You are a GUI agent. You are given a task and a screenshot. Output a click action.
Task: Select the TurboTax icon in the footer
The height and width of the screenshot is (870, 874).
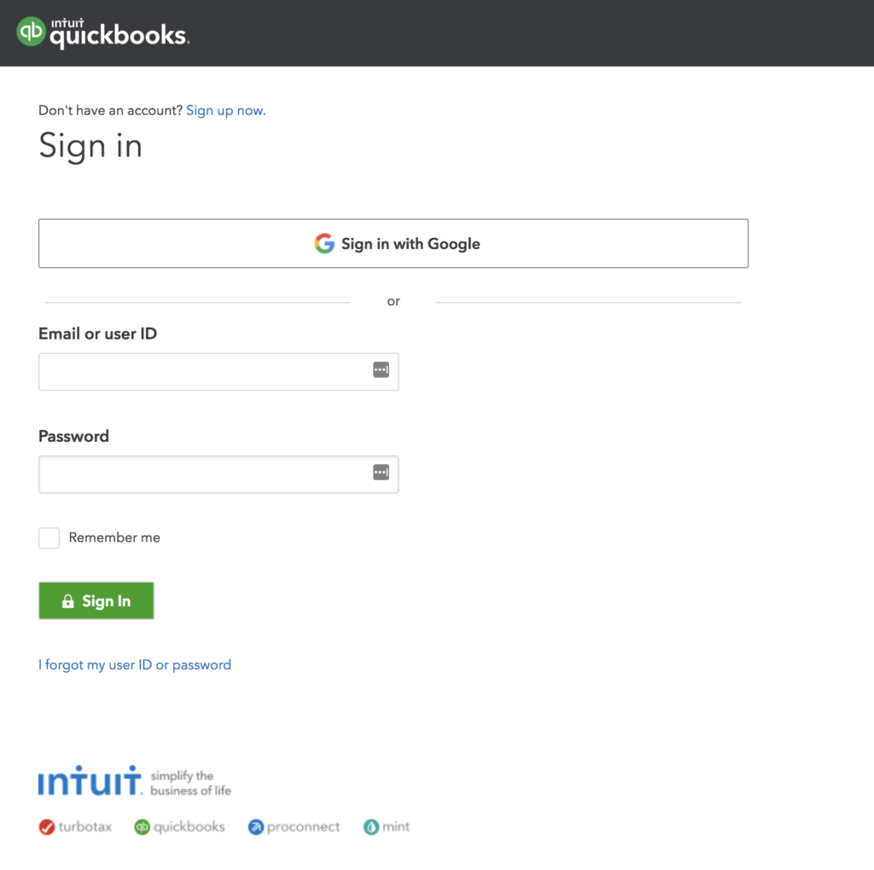coord(46,826)
